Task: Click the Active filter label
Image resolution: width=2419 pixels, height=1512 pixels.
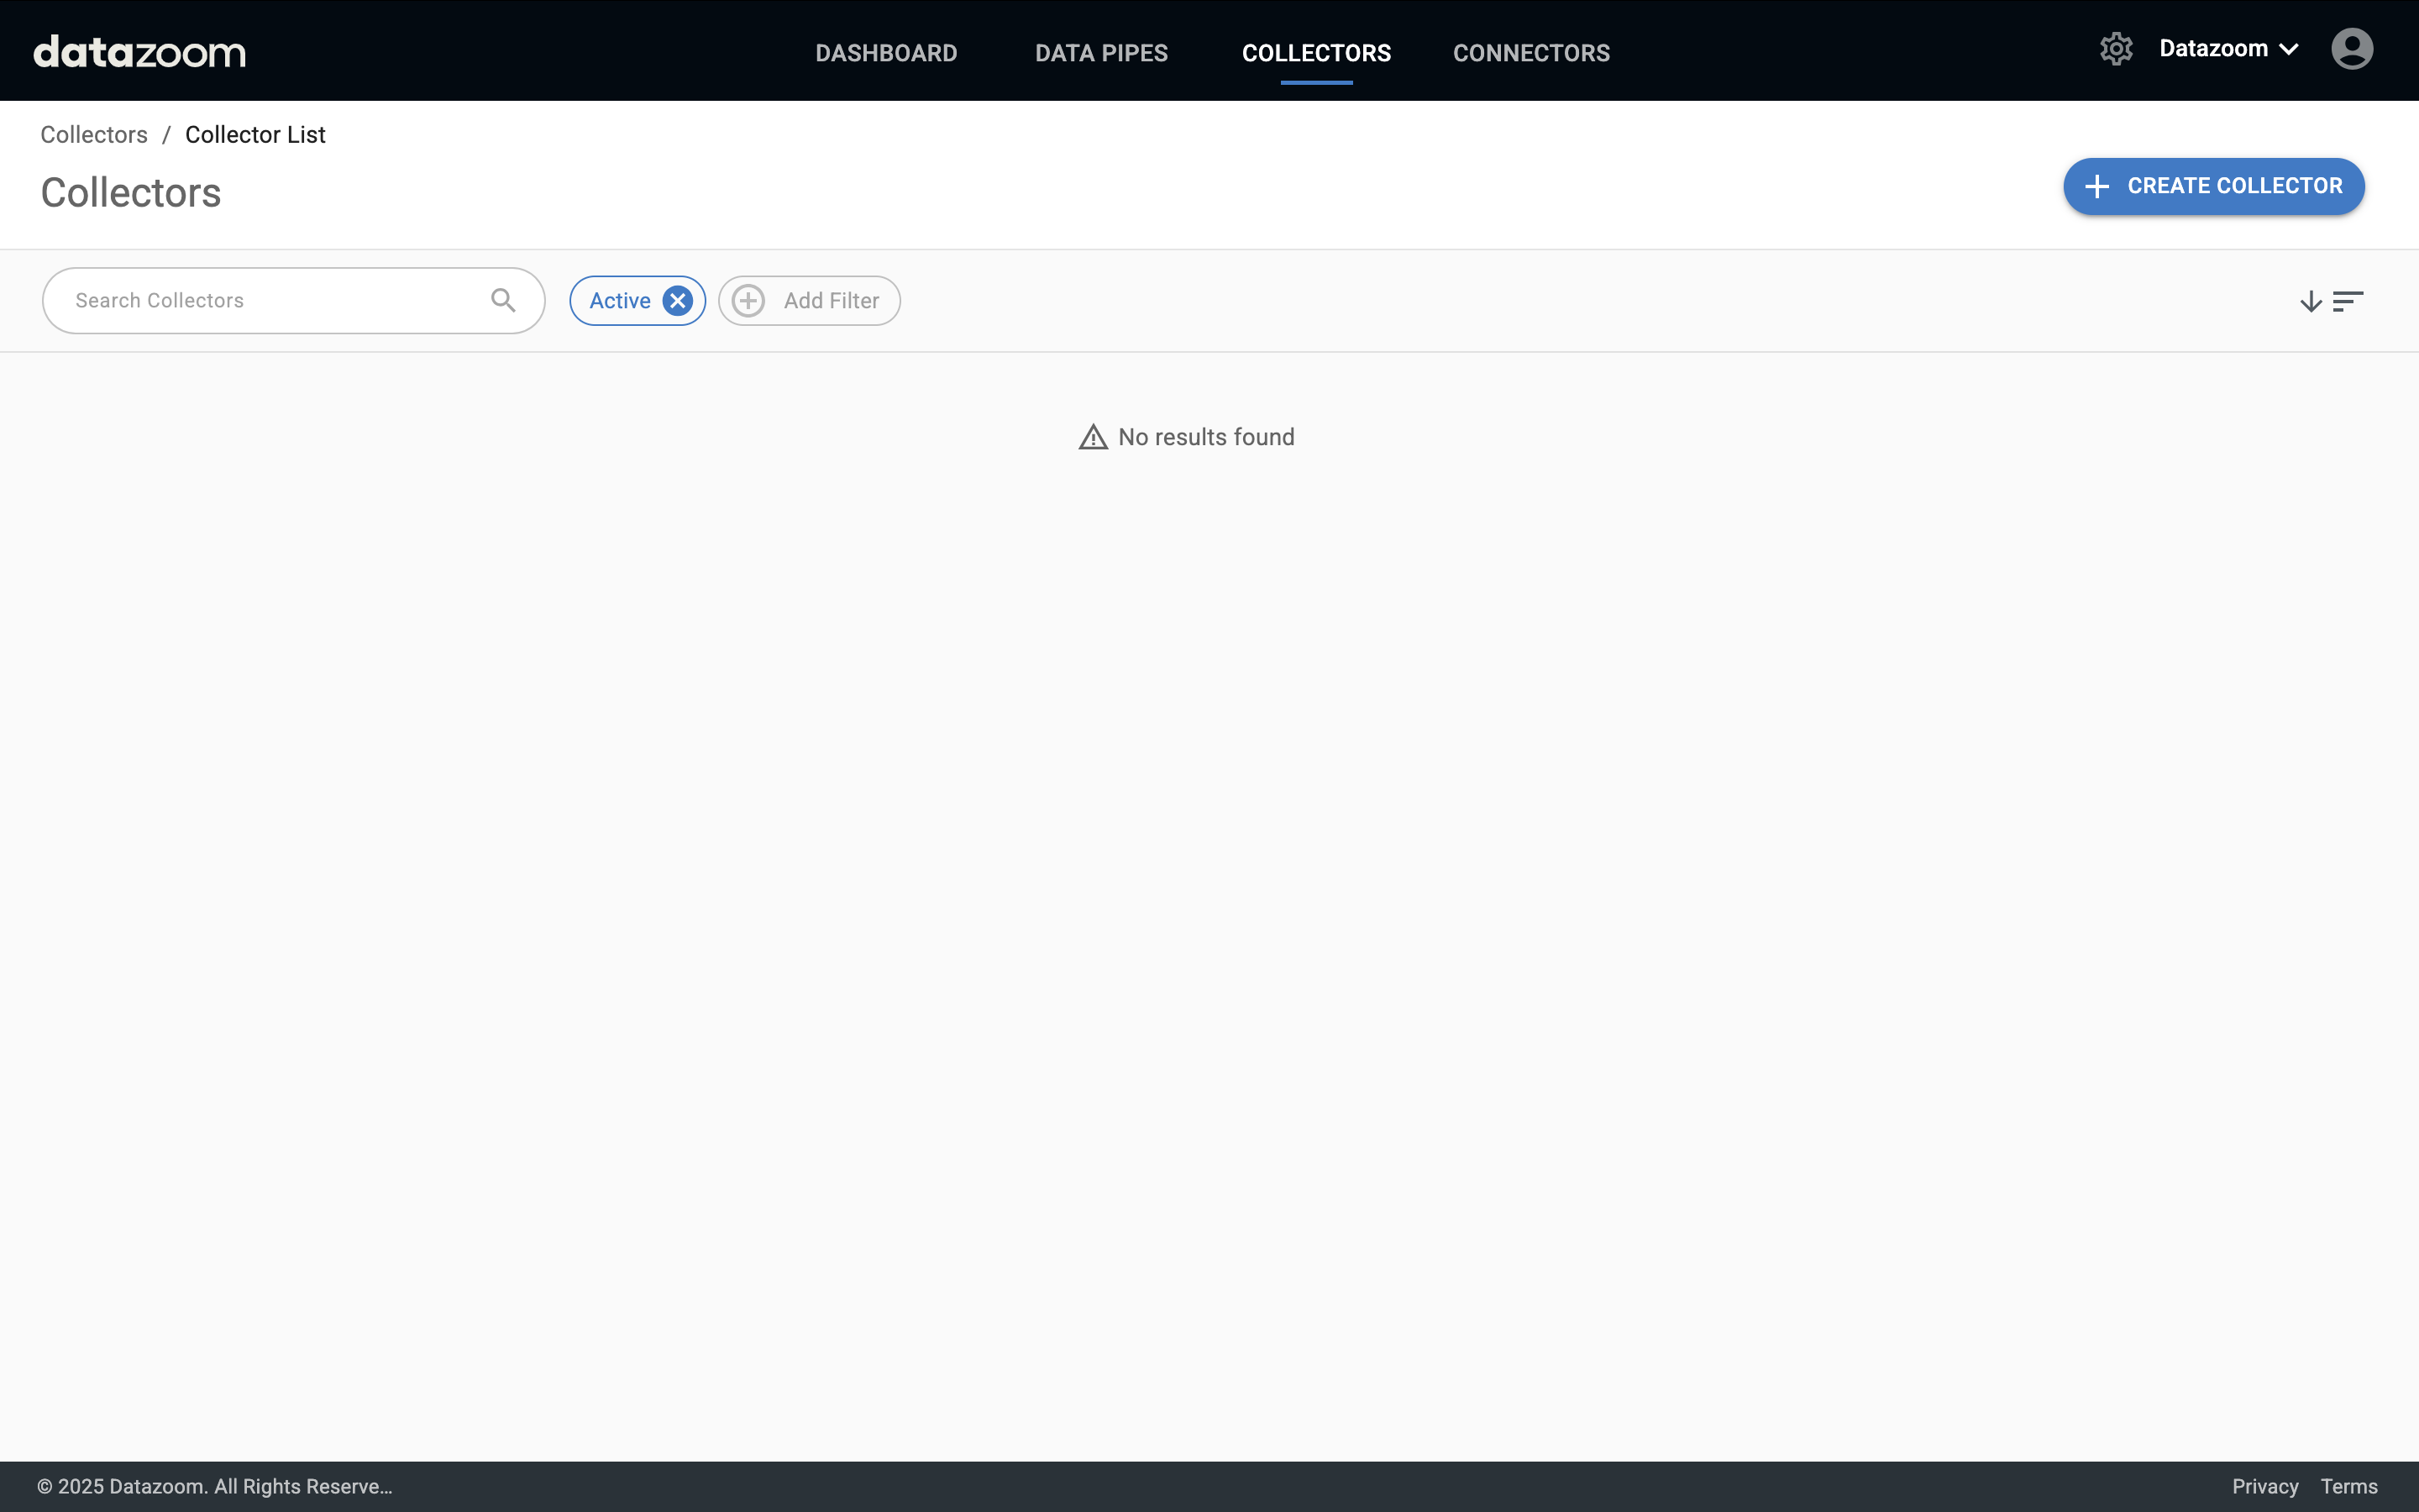Action: (620, 301)
